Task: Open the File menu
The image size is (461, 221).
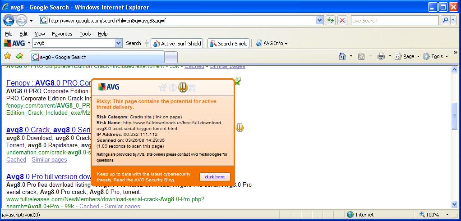Action: pos(9,34)
